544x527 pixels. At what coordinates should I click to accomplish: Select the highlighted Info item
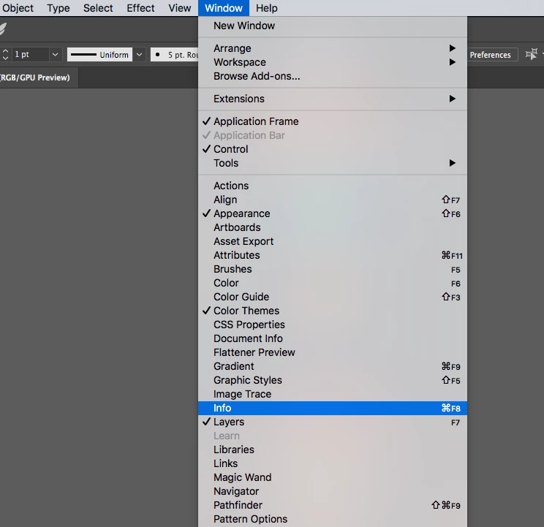(333, 408)
